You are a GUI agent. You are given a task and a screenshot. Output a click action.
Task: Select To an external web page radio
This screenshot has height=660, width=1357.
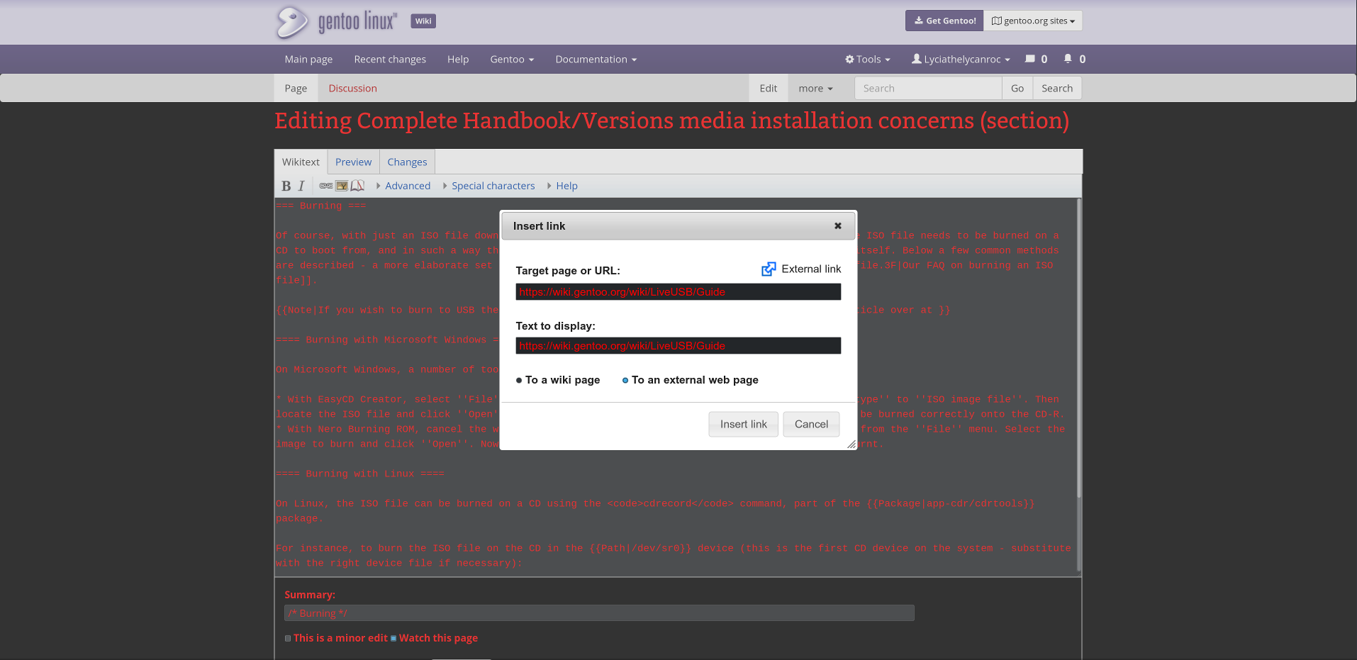(625, 381)
